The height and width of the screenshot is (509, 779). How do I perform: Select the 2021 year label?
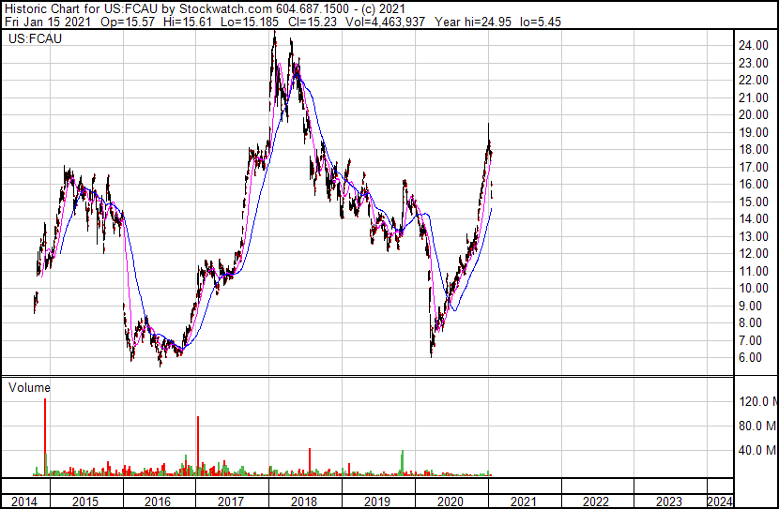[523, 502]
